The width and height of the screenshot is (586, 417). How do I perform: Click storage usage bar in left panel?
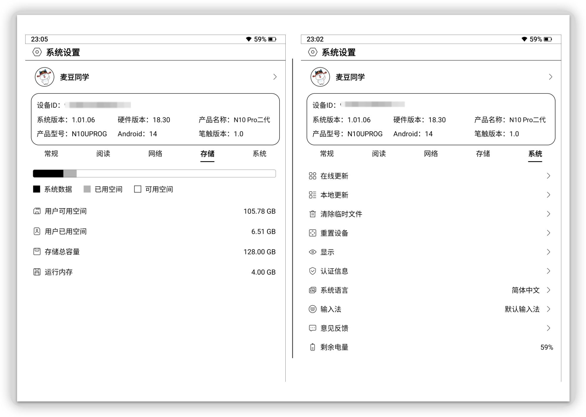[154, 174]
